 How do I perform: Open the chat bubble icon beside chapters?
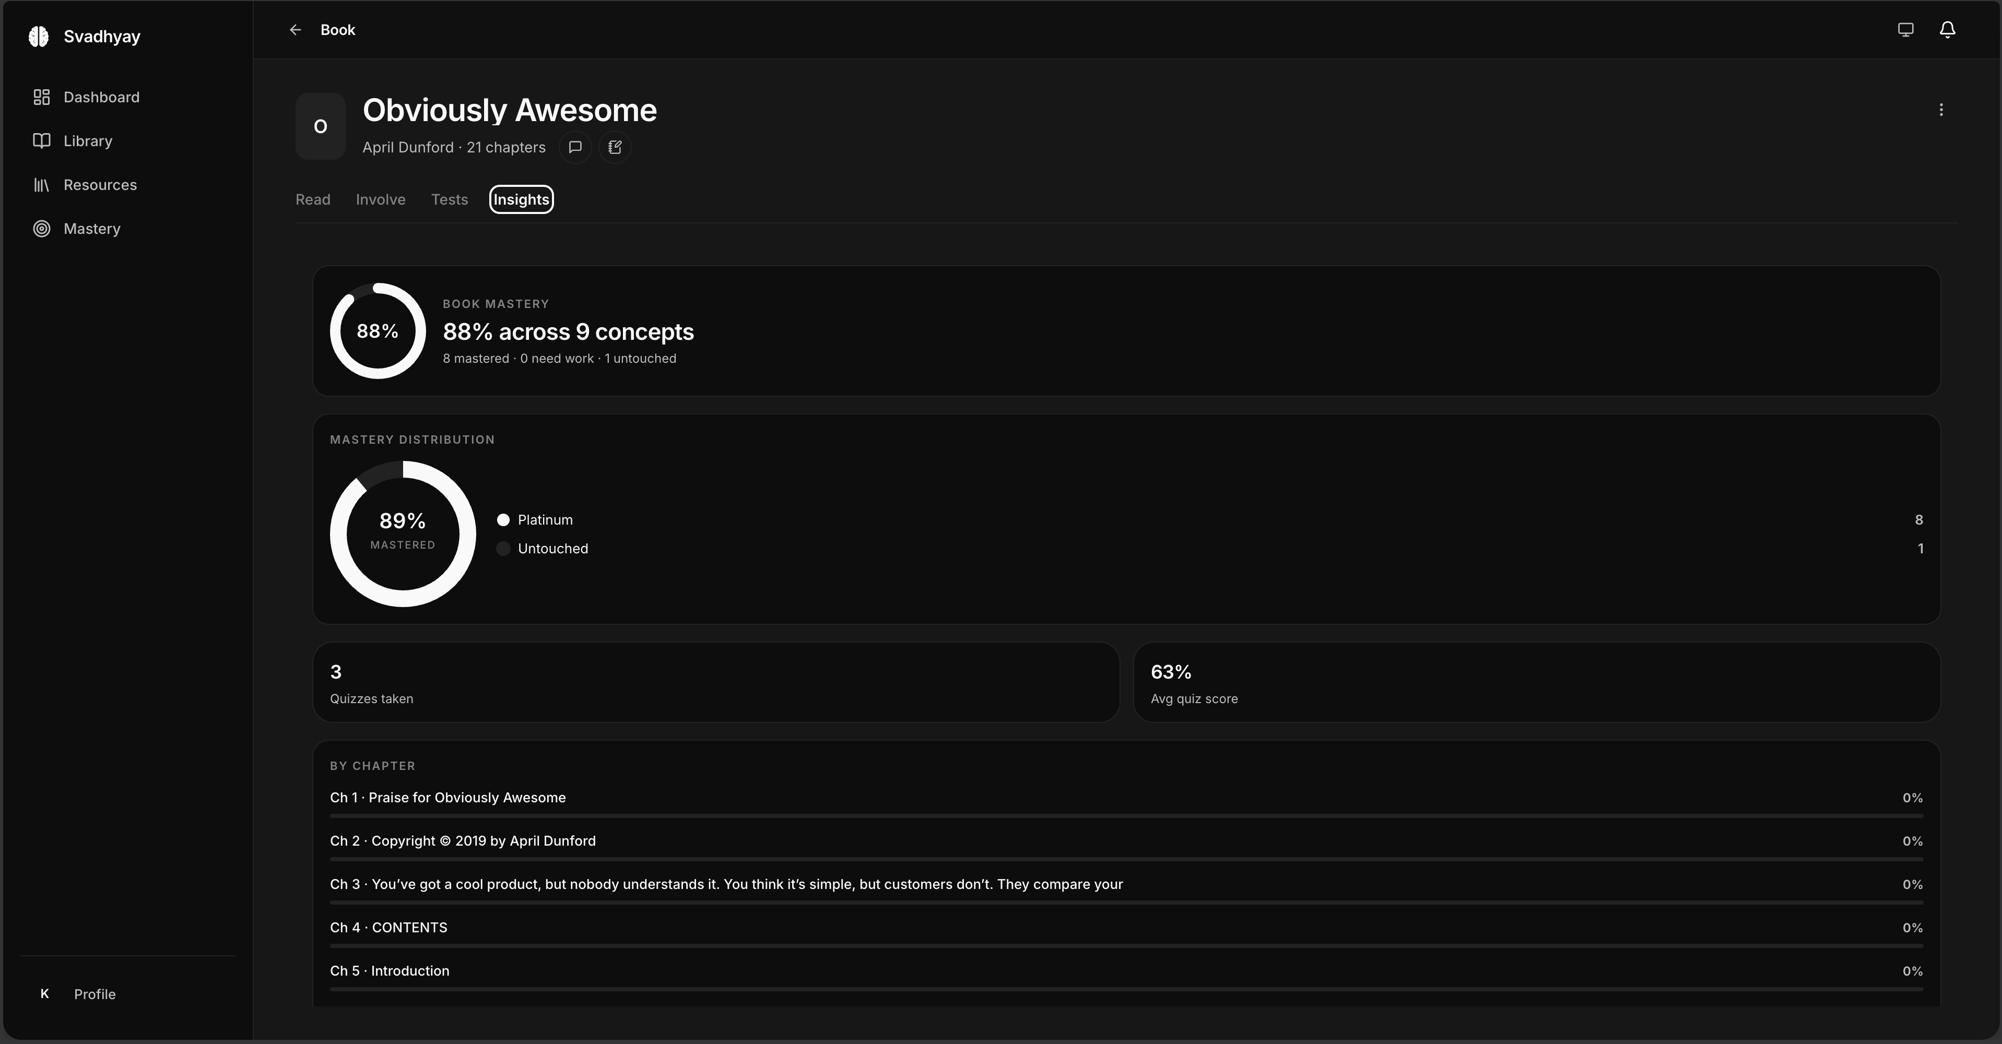[x=575, y=147]
